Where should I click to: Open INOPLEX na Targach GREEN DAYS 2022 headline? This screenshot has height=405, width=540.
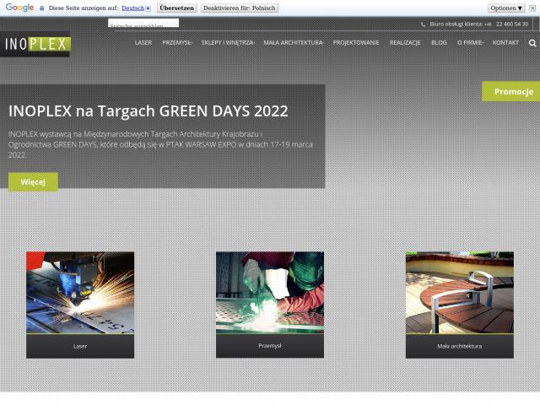[x=148, y=111]
